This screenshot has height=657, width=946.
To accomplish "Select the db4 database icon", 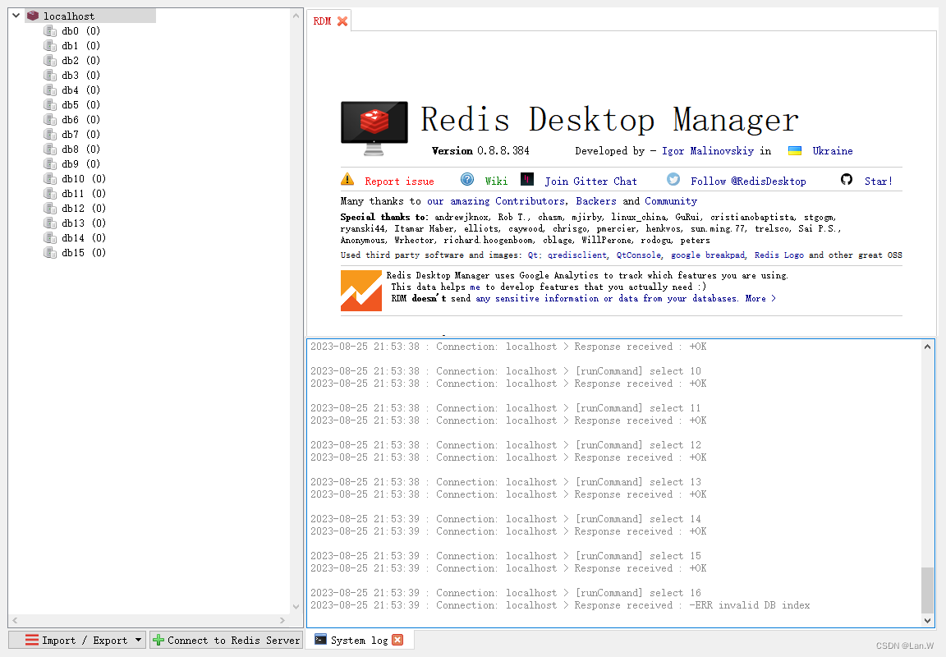I will (x=50, y=90).
